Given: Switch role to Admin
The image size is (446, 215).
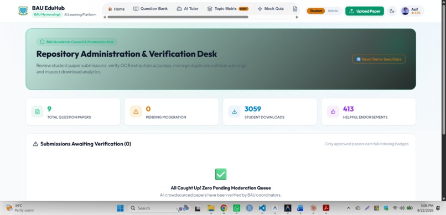Looking at the screenshot, I should coord(333,11).
